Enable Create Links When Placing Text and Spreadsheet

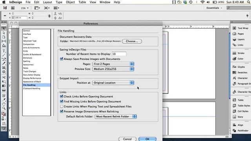pos(62,106)
